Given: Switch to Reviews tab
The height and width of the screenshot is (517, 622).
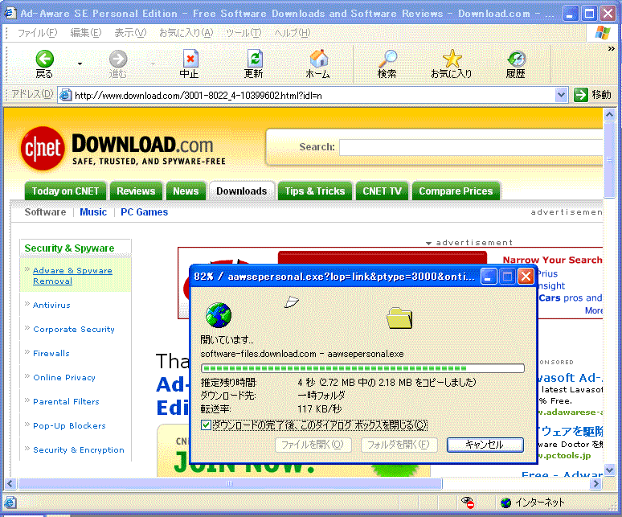Looking at the screenshot, I should click(136, 191).
